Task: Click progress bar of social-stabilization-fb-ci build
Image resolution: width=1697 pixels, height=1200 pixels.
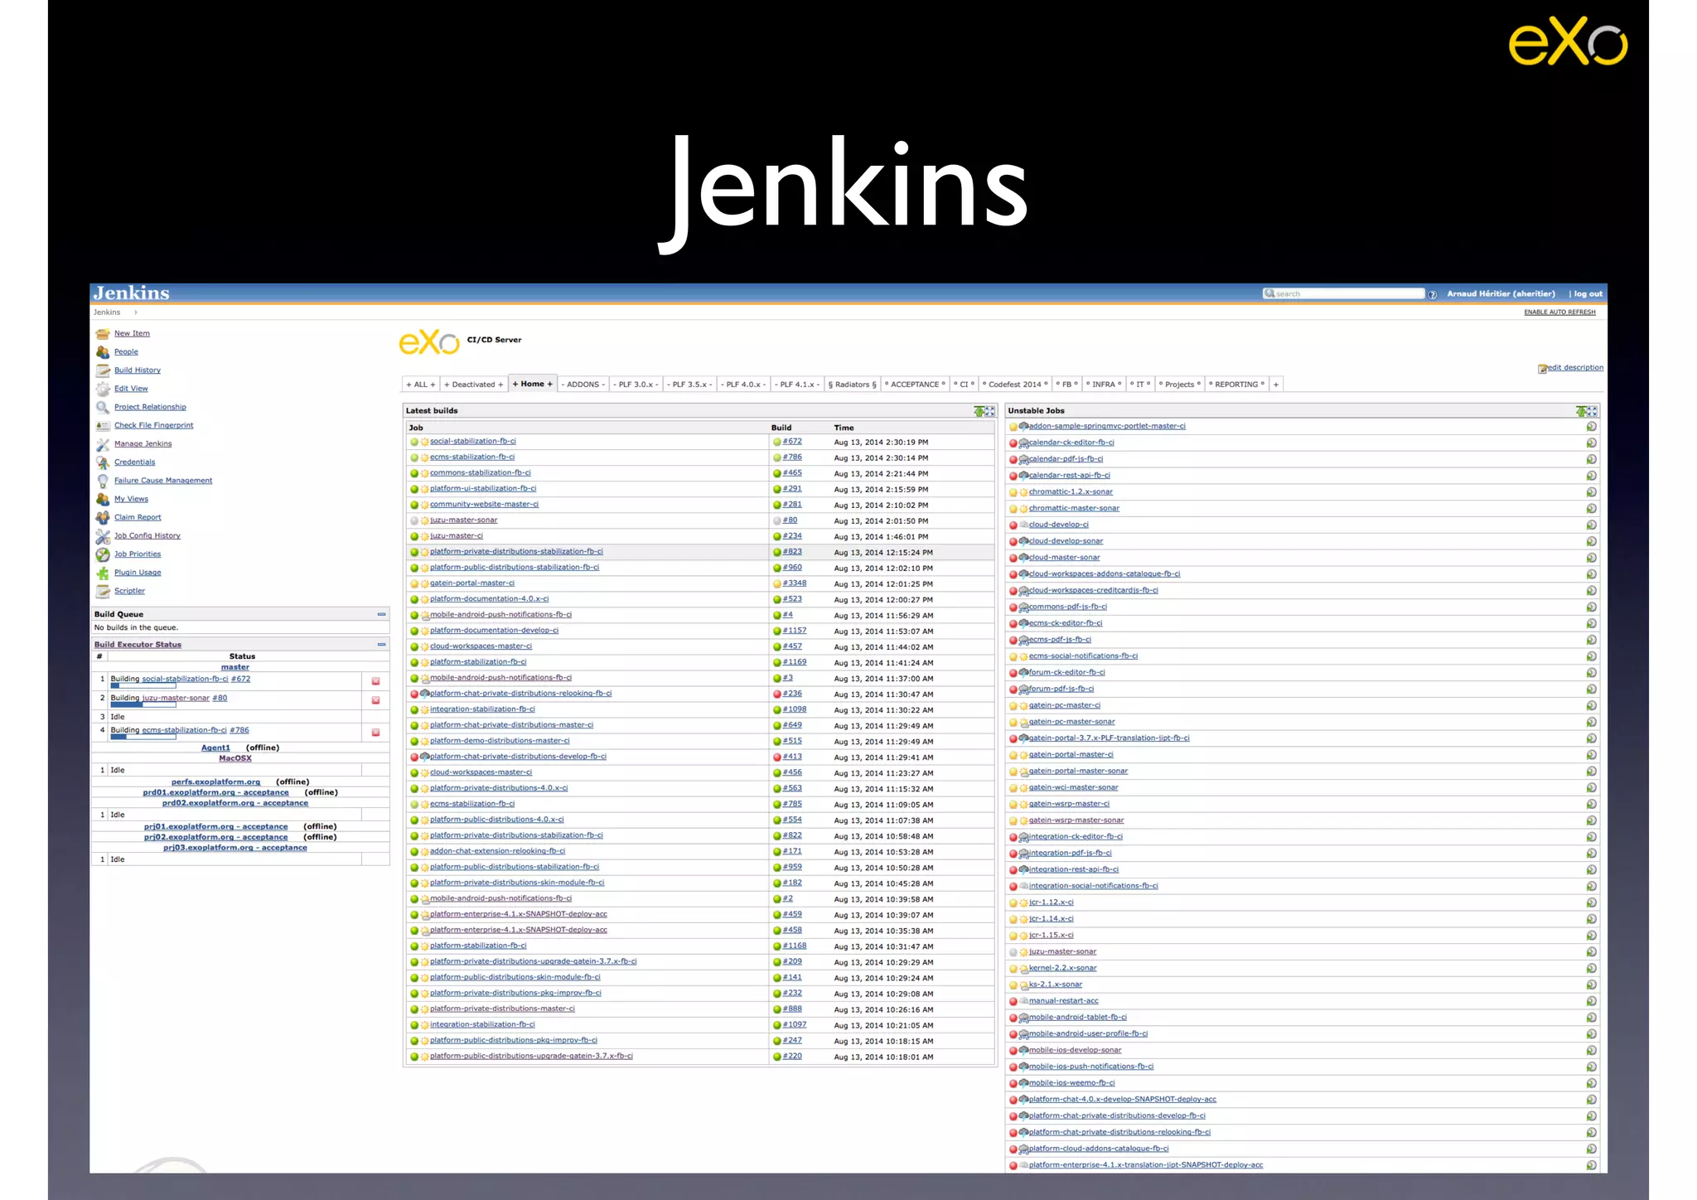Action: click(x=143, y=687)
